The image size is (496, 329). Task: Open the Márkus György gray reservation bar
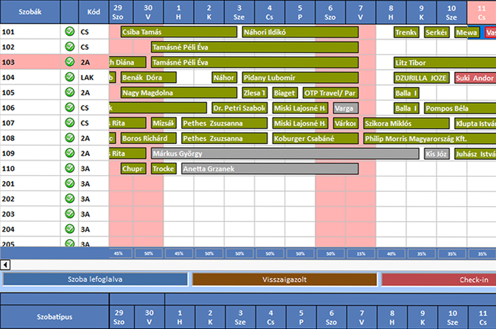point(285,153)
